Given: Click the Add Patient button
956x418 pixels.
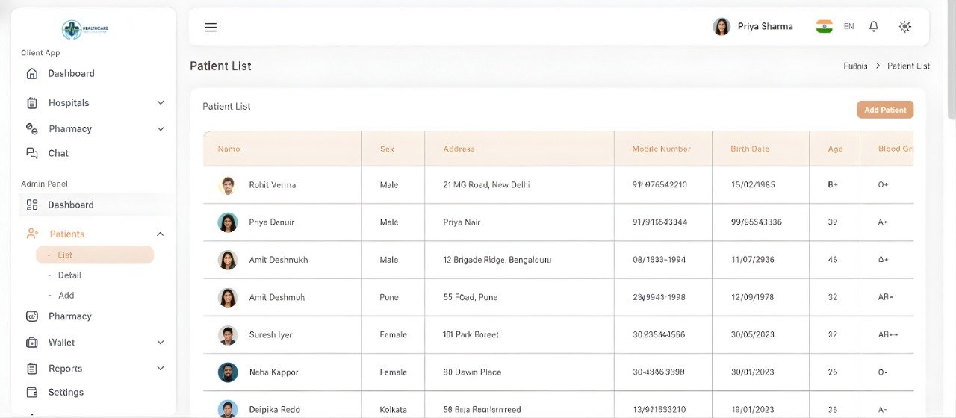Looking at the screenshot, I should click(x=885, y=110).
